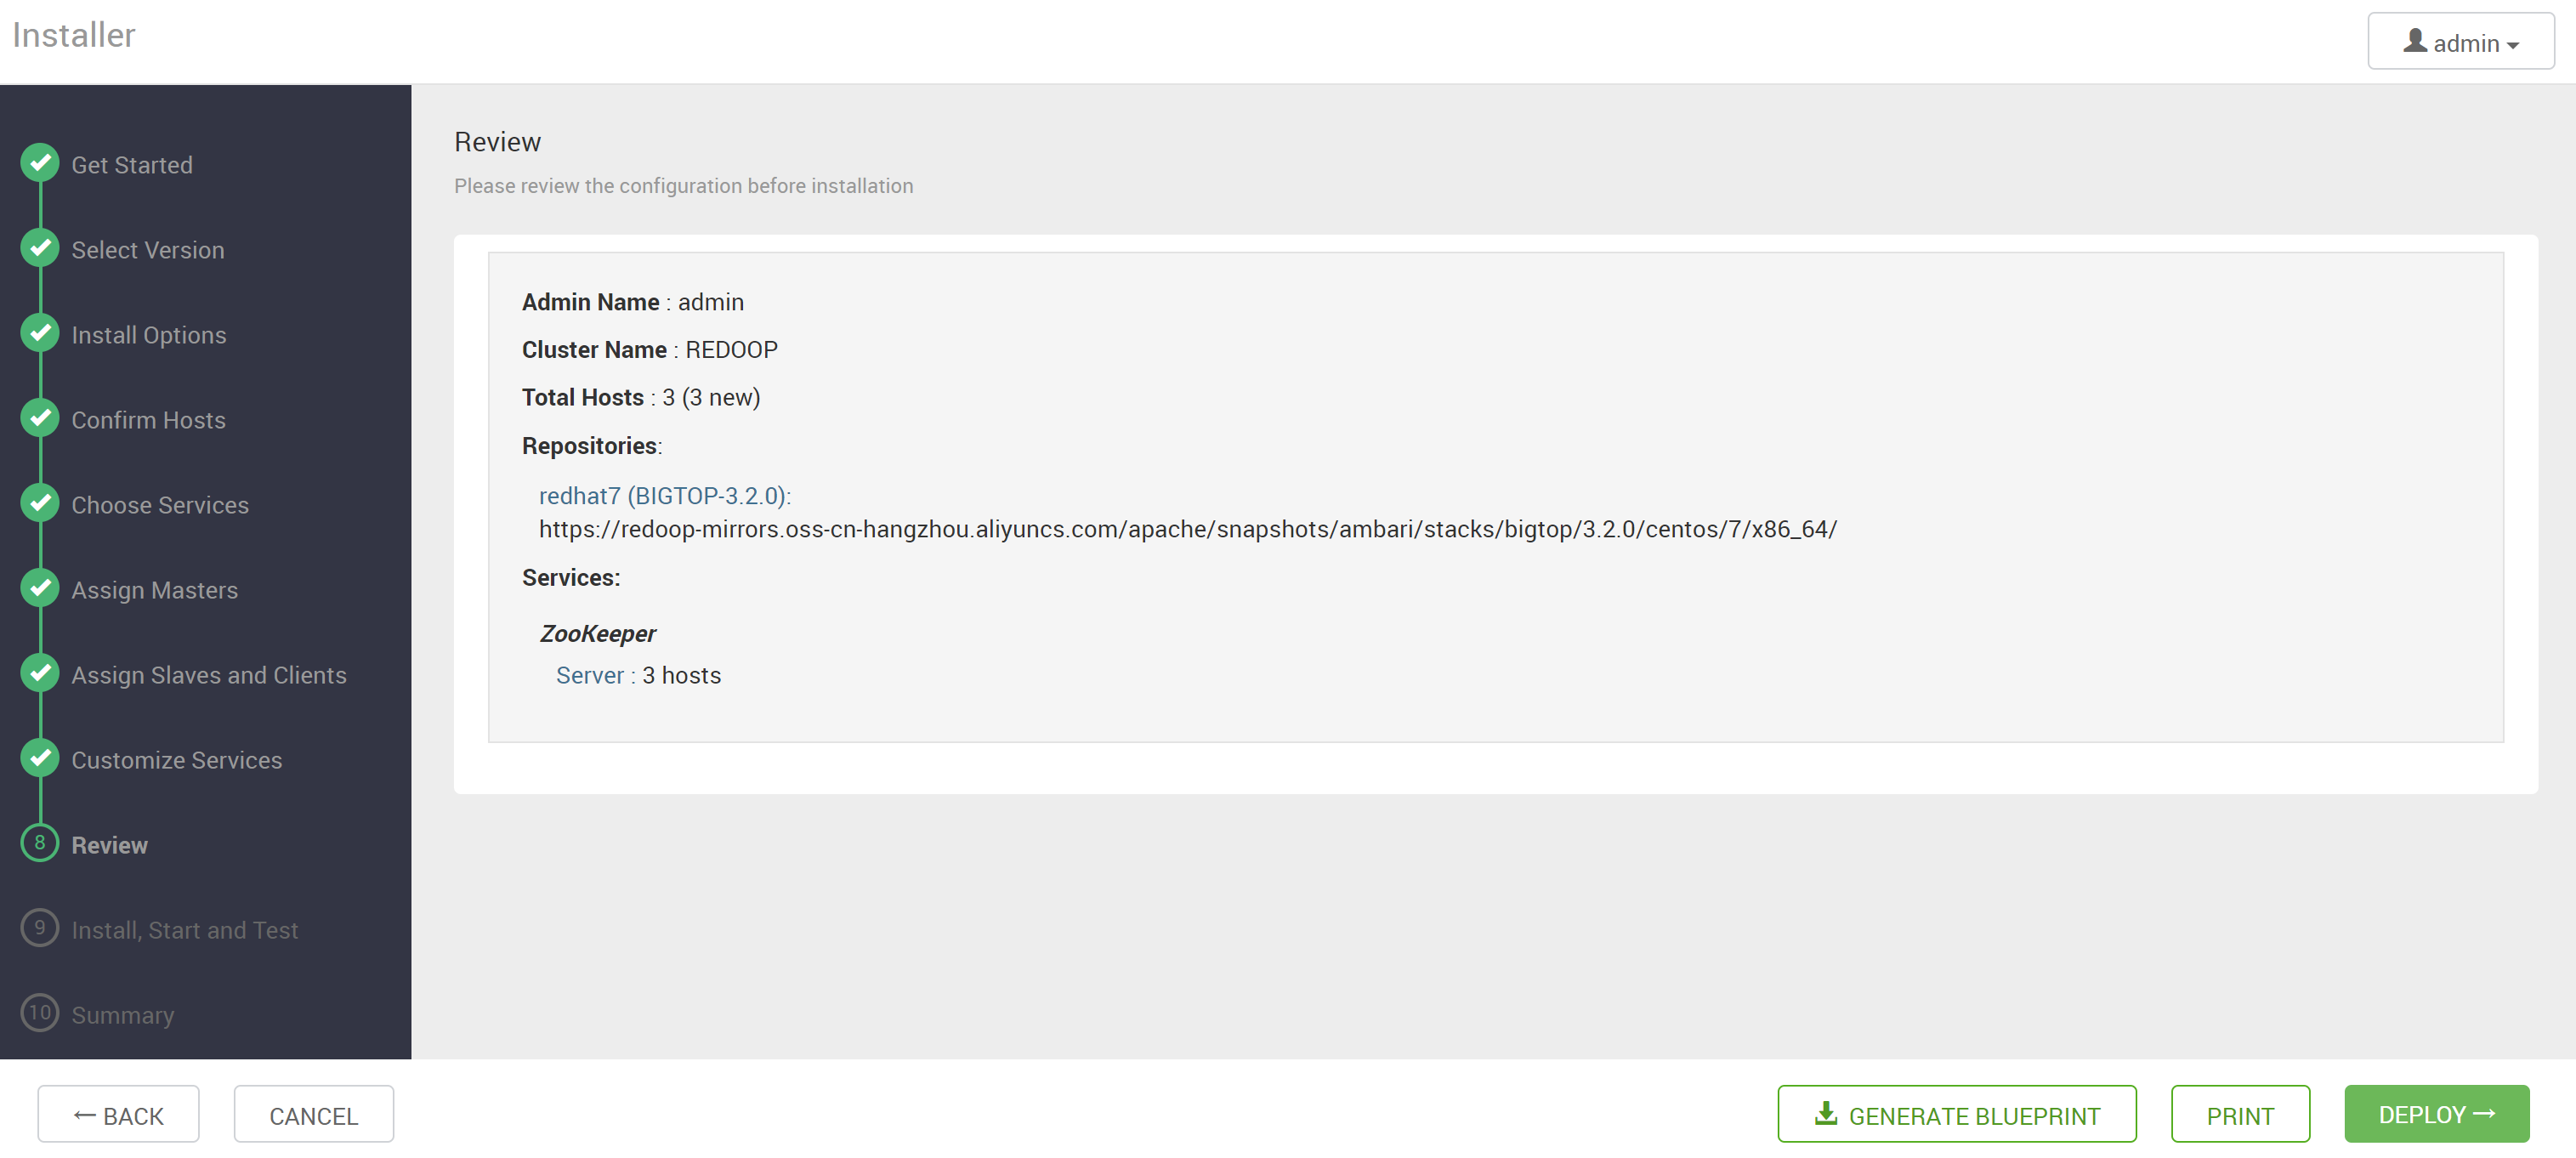Click the Select Version step checkmark icon
Screen dimensions: 2576x1158
pos(40,248)
